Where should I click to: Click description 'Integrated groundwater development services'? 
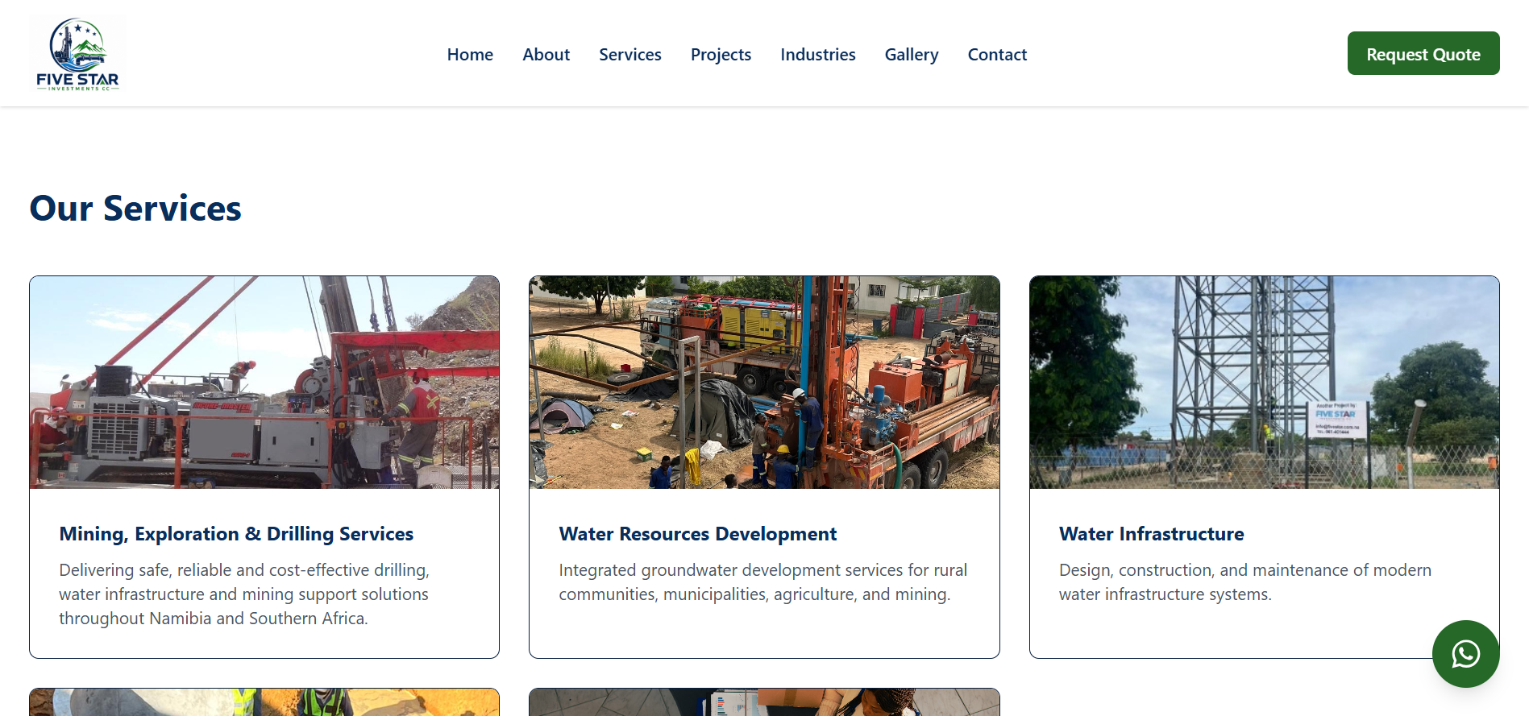click(x=762, y=582)
